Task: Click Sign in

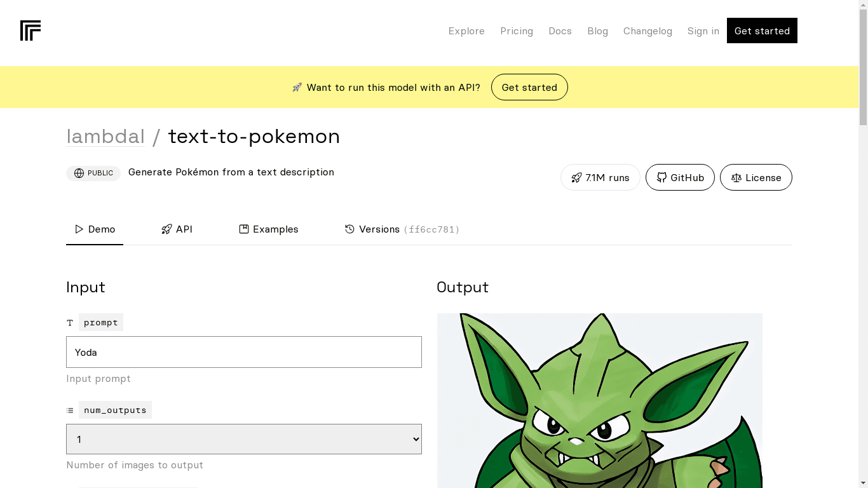Action: pyautogui.click(x=703, y=31)
